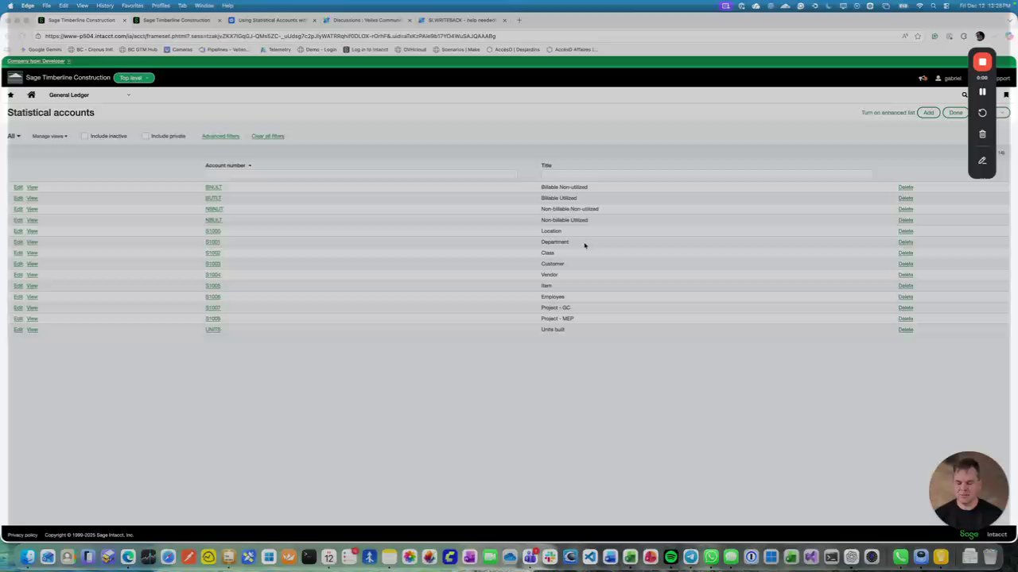Restart the recording using circular arrow icon
Image resolution: width=1018 pixels, height=572 pixels.
[x=982, y=113]
